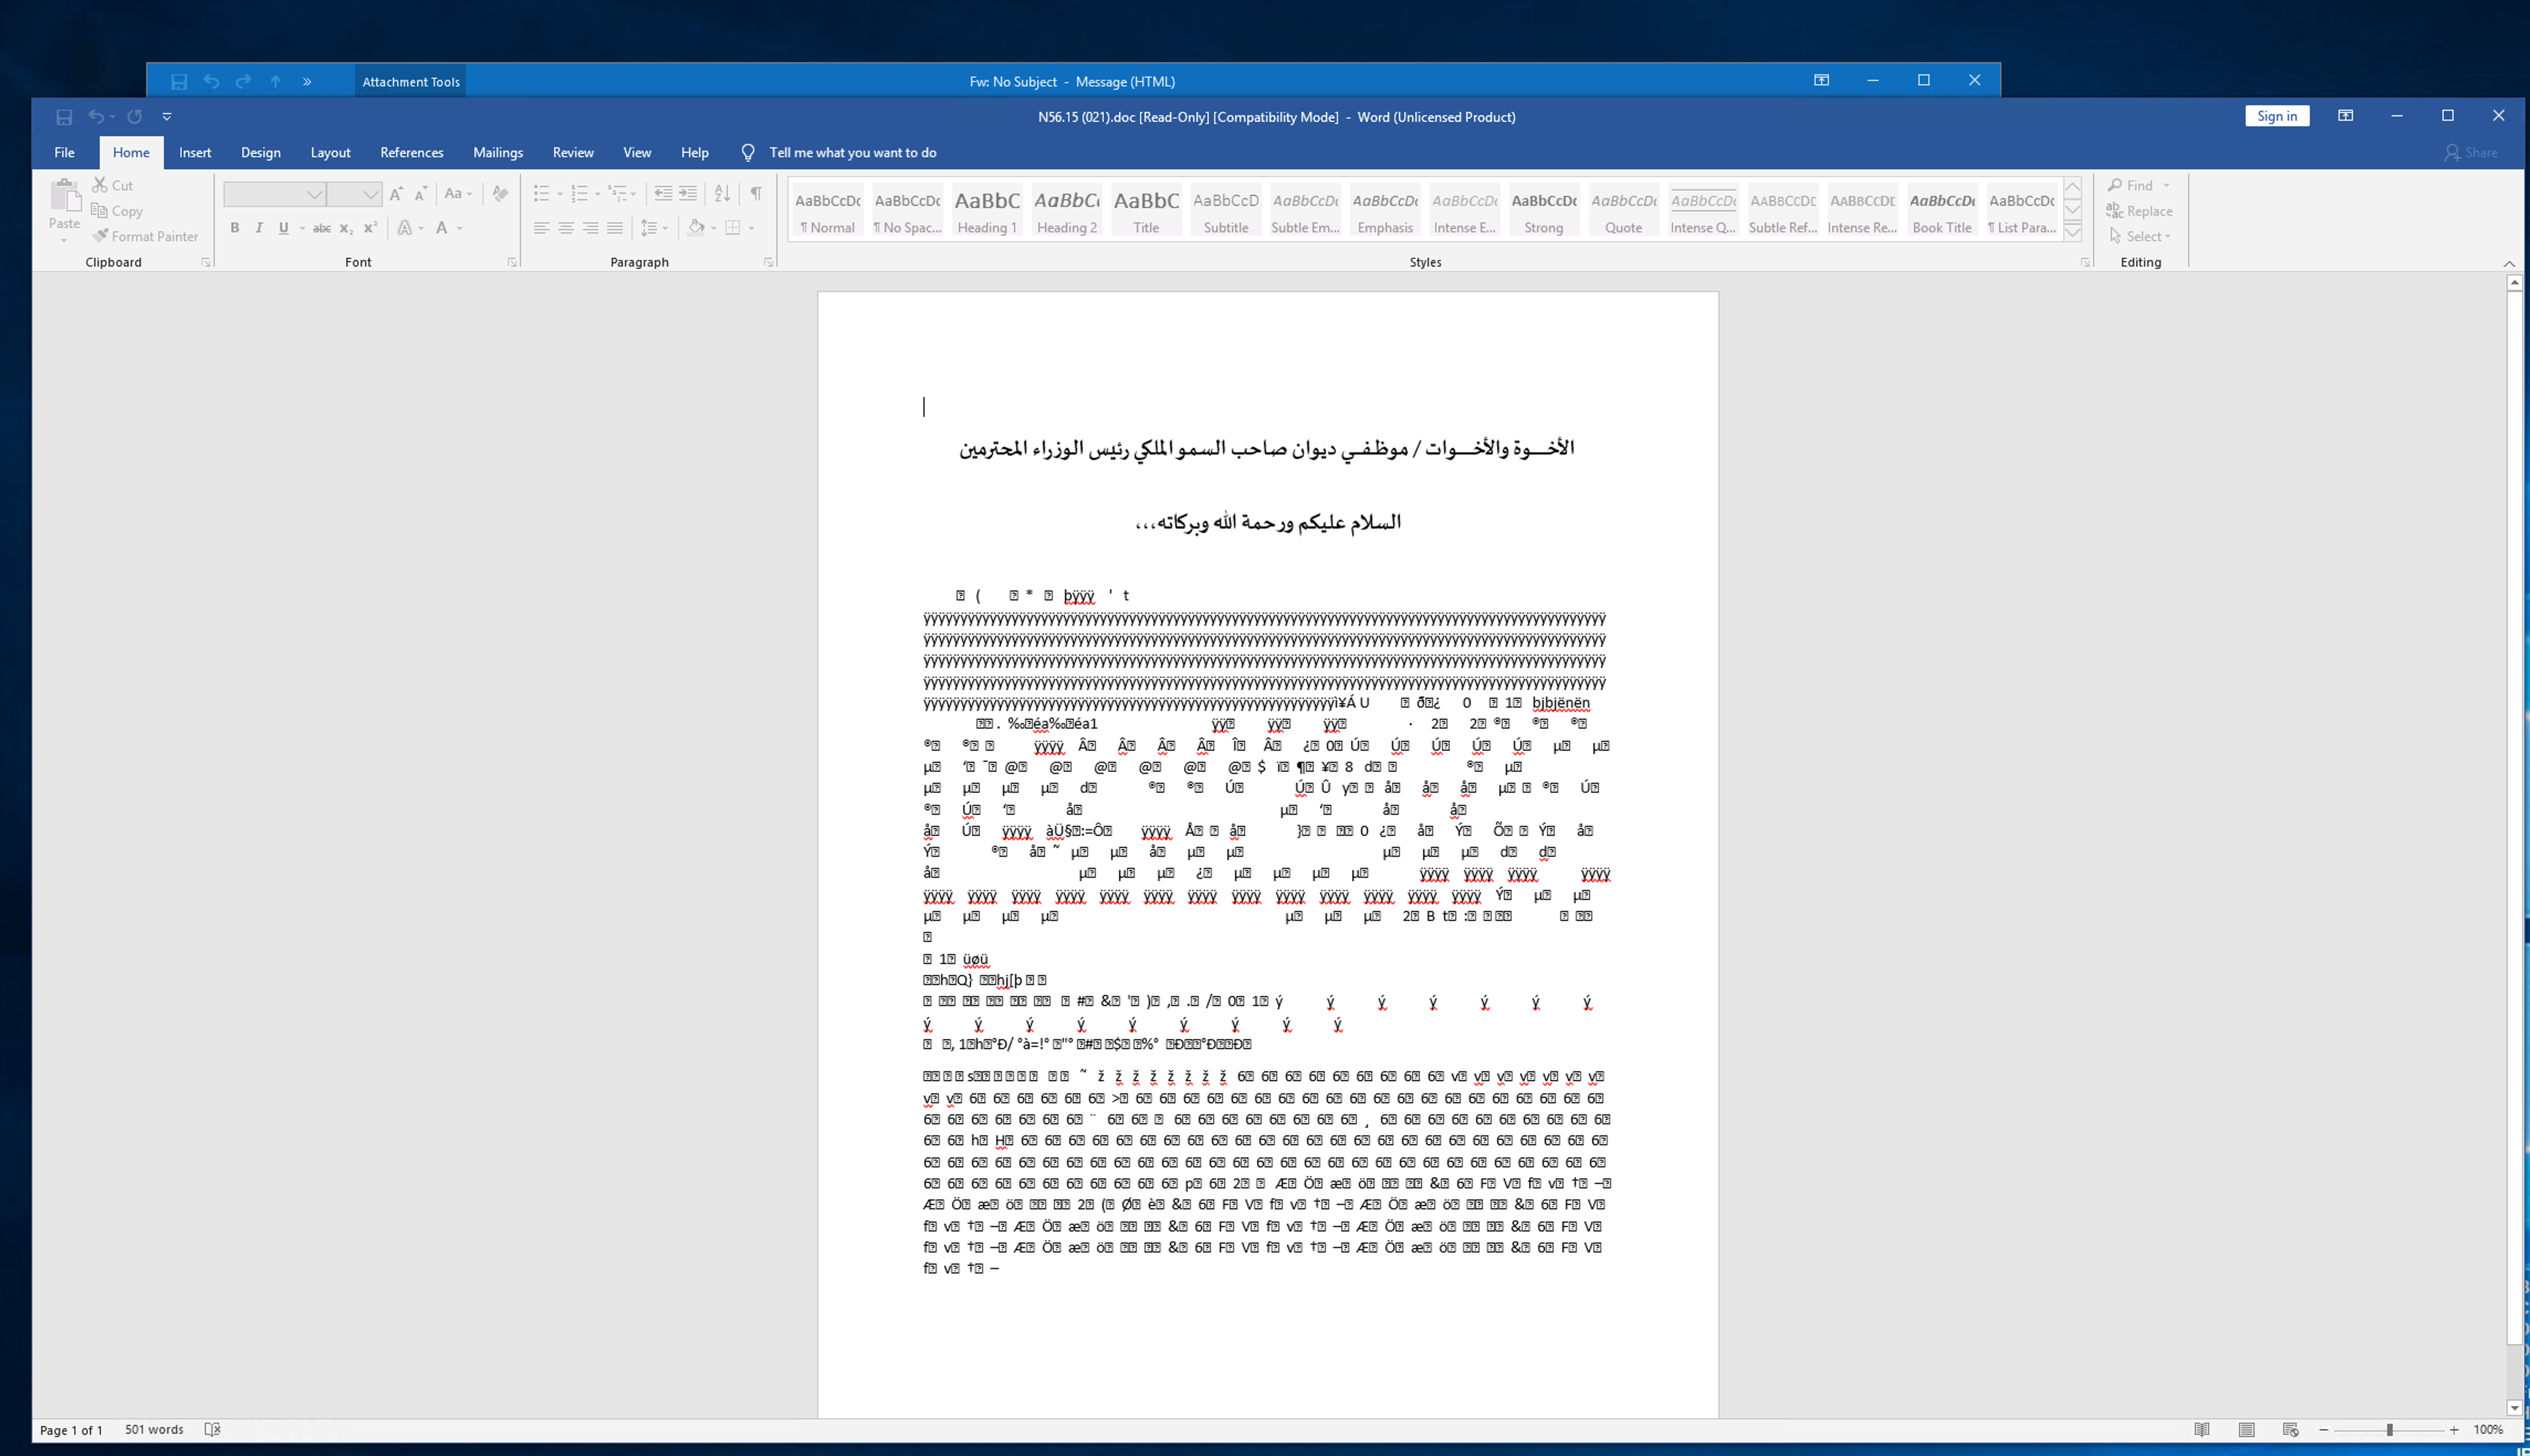The width and height of the screenshot is (2530, 1456).
Task: Switch to Web Layout view in status bar
Action: point(2290,1430)
